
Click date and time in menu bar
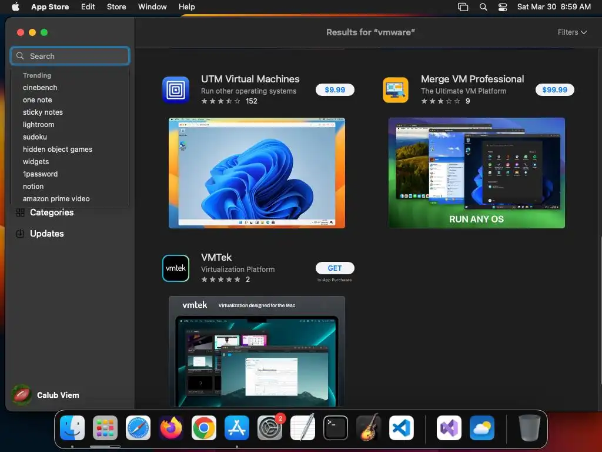554,7
